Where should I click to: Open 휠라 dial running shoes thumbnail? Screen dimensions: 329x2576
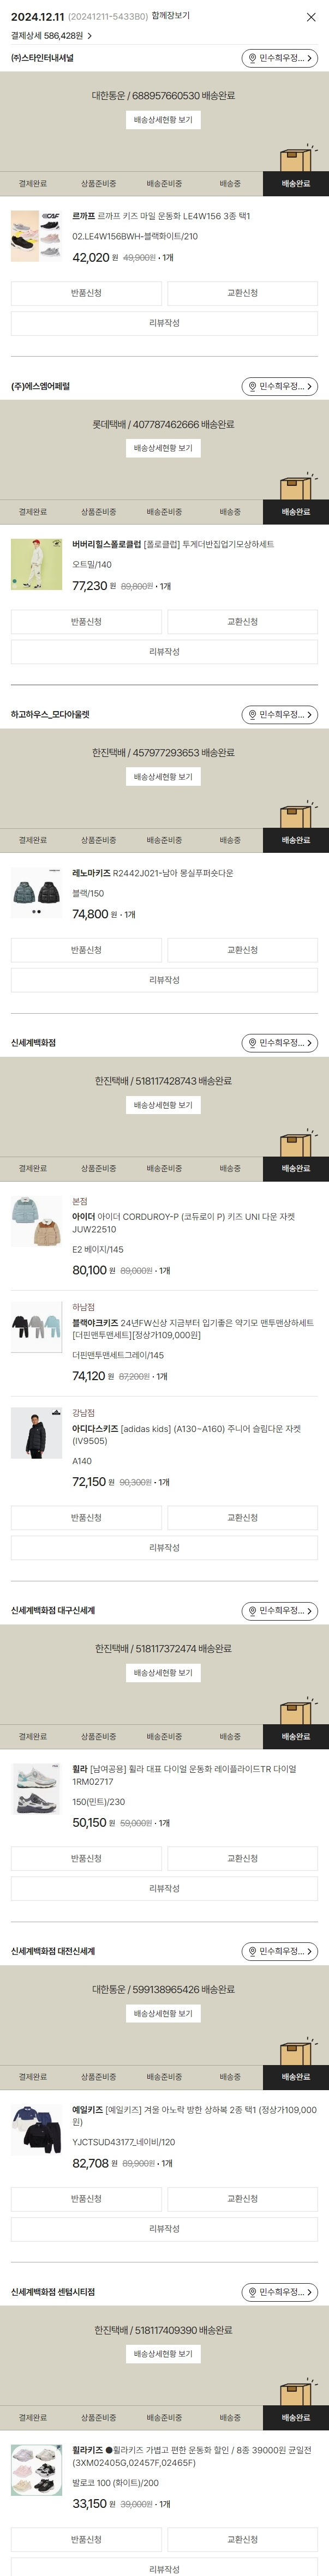point(37,1790)
